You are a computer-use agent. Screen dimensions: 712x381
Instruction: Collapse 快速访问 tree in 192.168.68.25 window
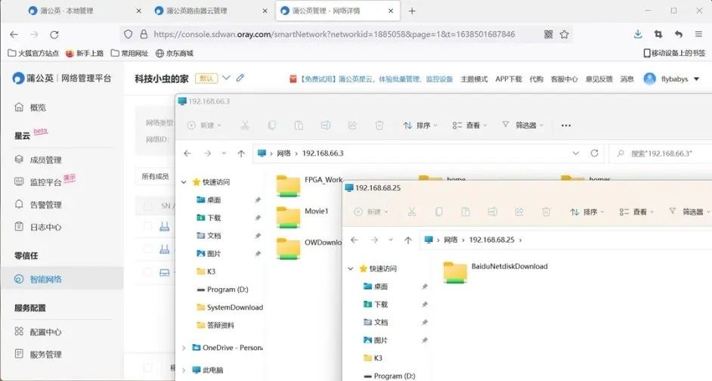click(x=350, y=268)
